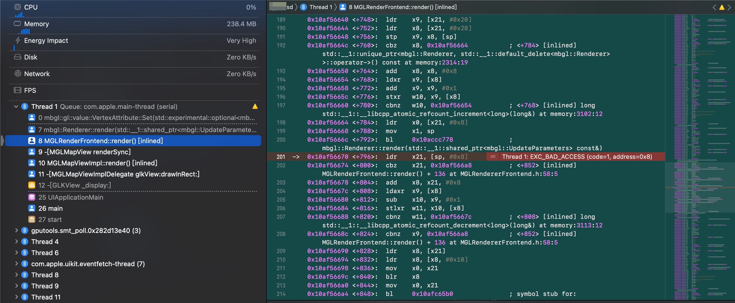Select the Network globe icon
Viewport: 735px width, 303px height.
[17, 73]
